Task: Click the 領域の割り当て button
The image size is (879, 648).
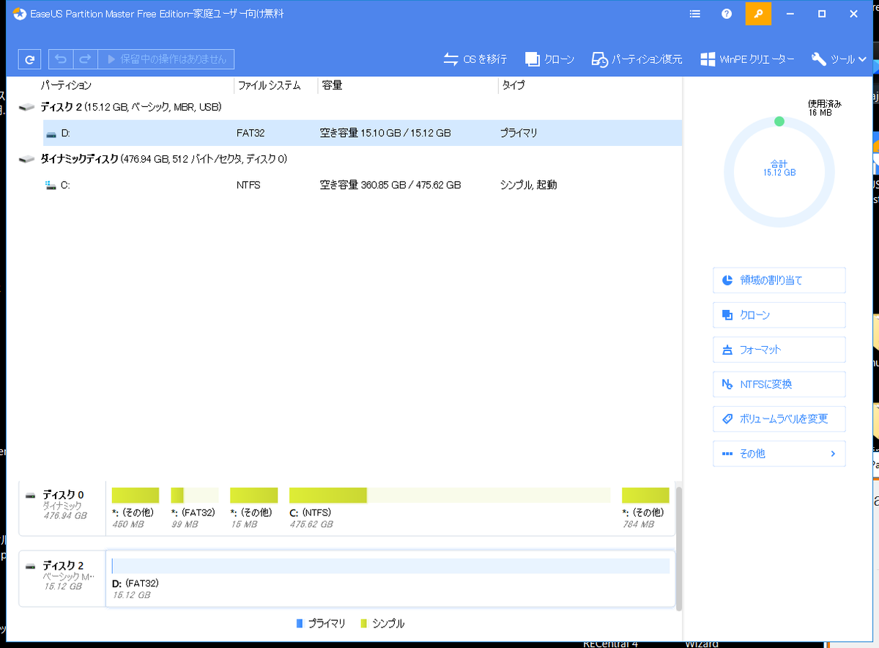Action: pos(779,280)
